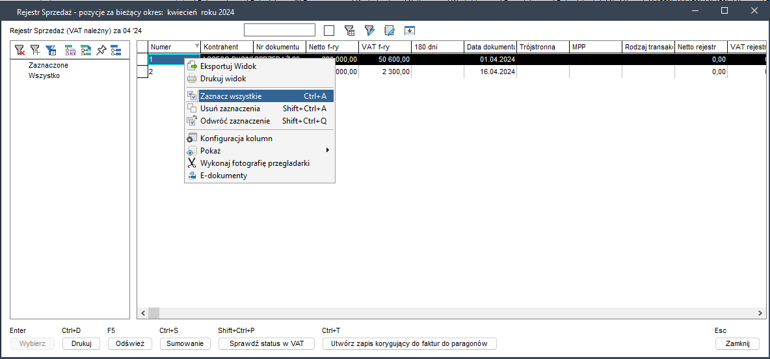Tick the selection box for row 2
The width and height of the screenshot is (770, 359).
tap(142, 72)
